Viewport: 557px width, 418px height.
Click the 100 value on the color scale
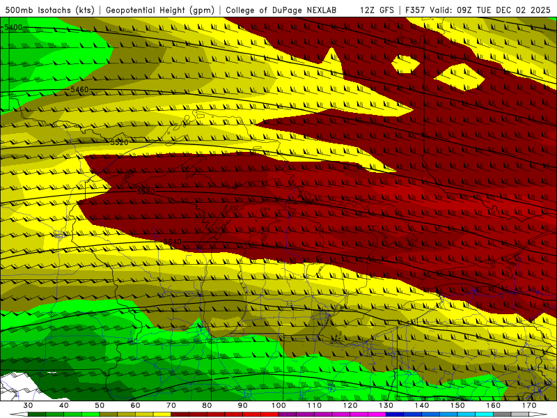coord(278,405)
